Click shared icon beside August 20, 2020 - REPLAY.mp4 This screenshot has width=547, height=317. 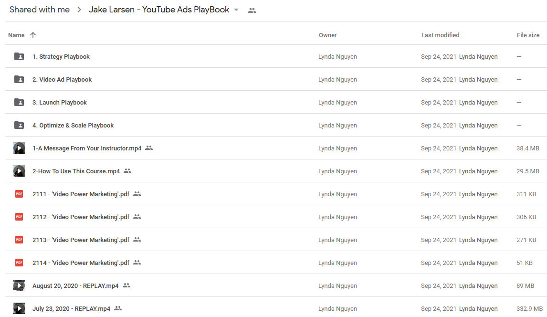click(x=126, y=285)
